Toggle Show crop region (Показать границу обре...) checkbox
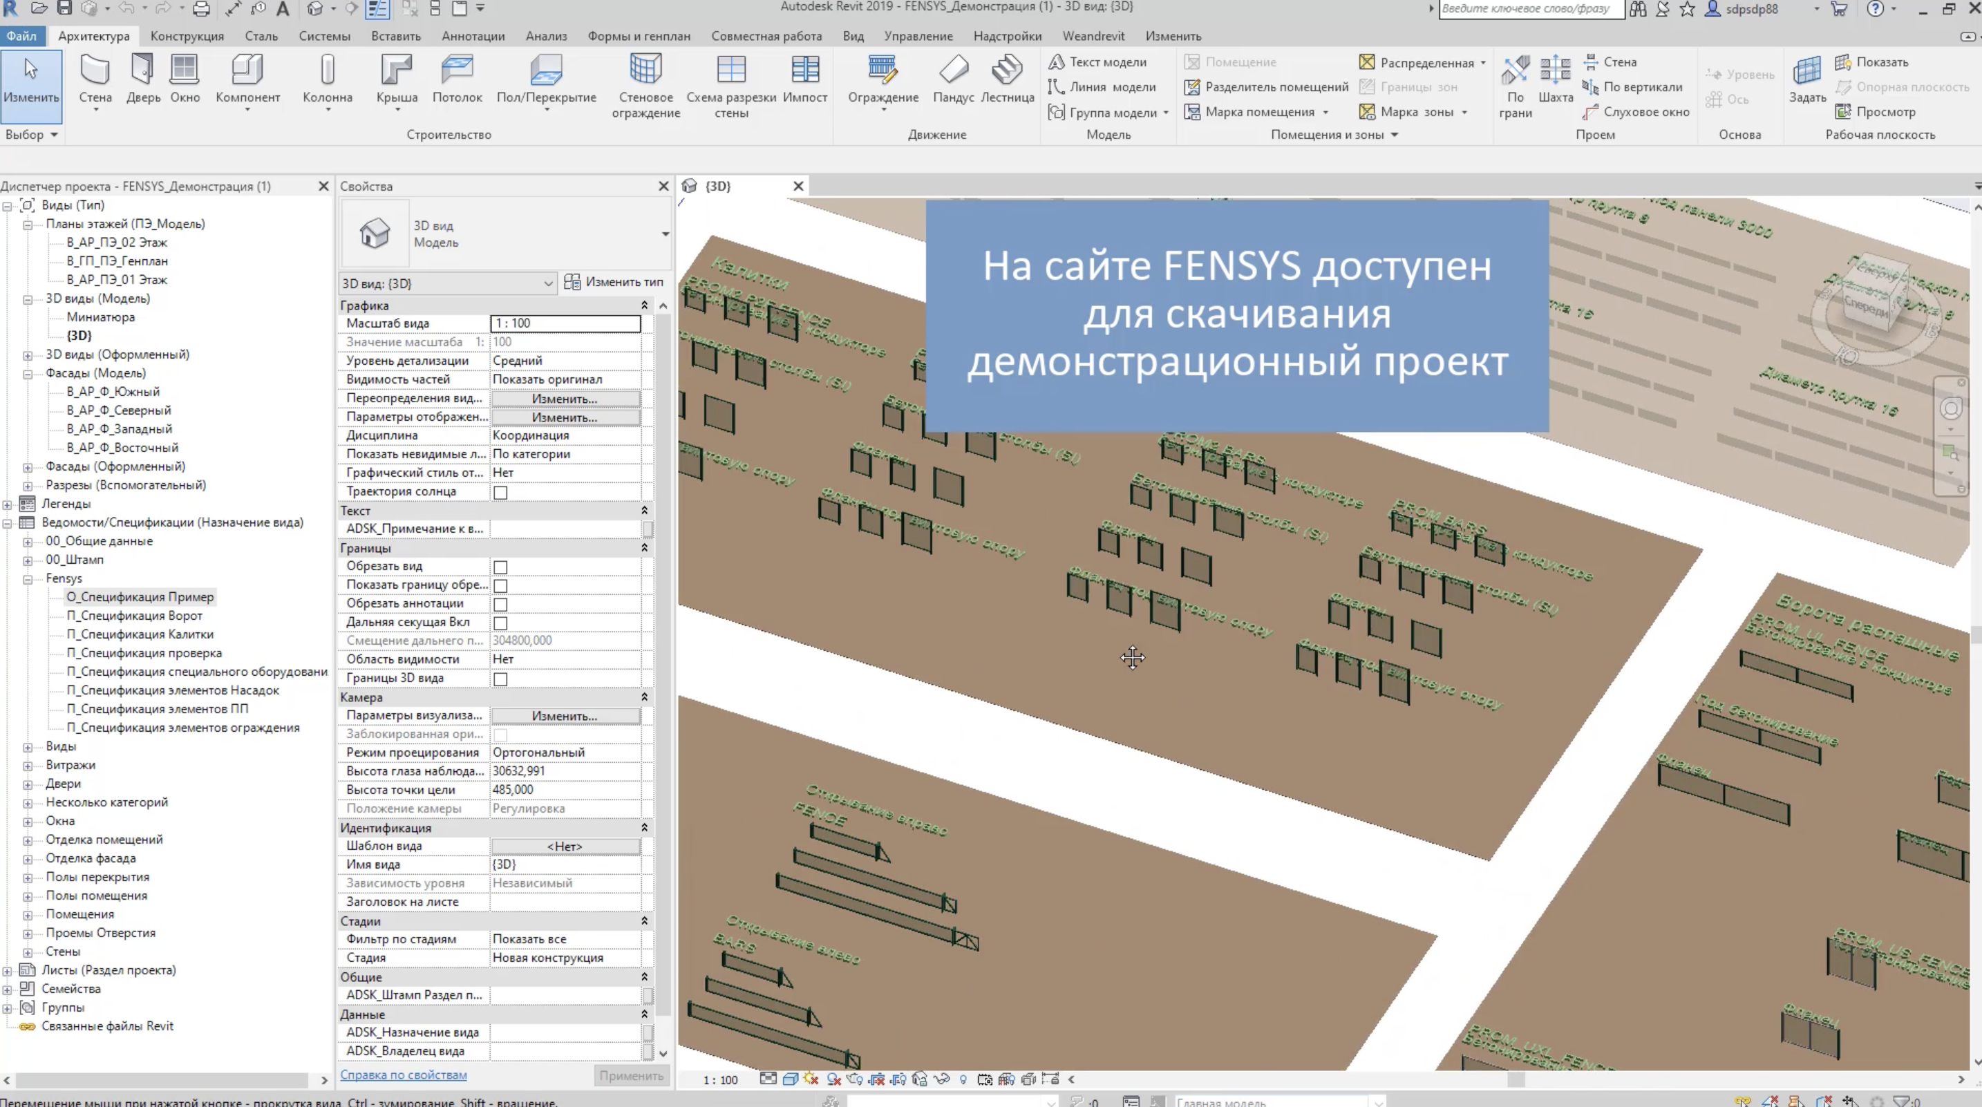The image size is (1982, 1107). point(500,585)
